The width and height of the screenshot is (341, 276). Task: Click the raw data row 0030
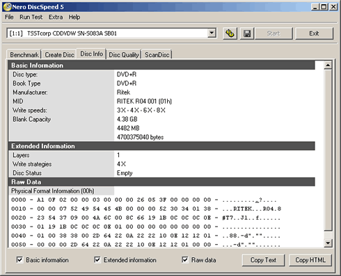coord(145,227)
